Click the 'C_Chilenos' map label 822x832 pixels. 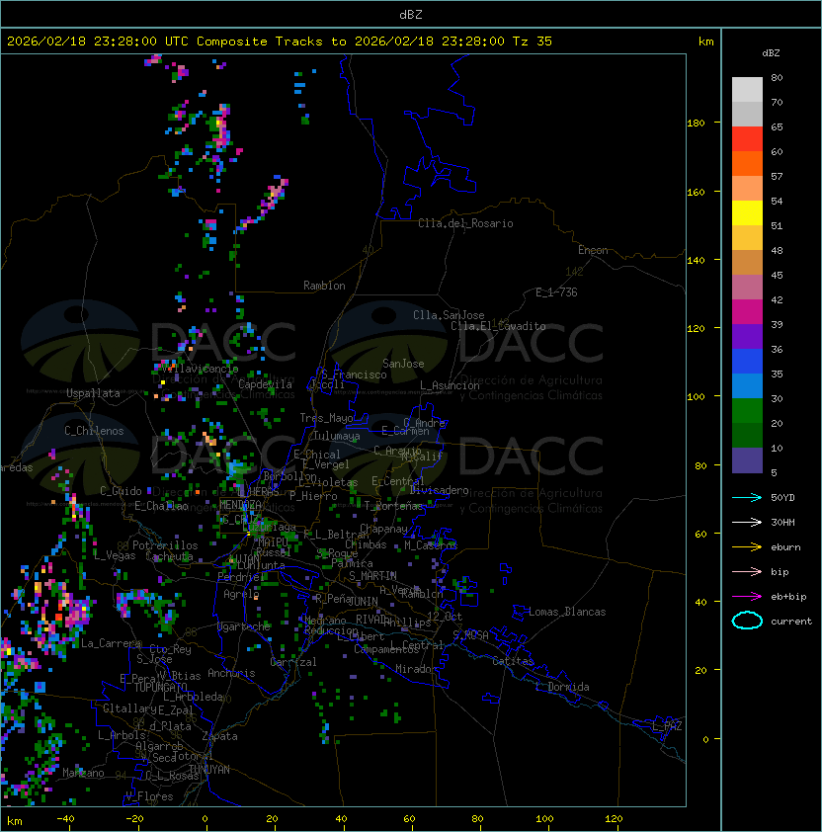pyautogui.click(x=94, y=431)
